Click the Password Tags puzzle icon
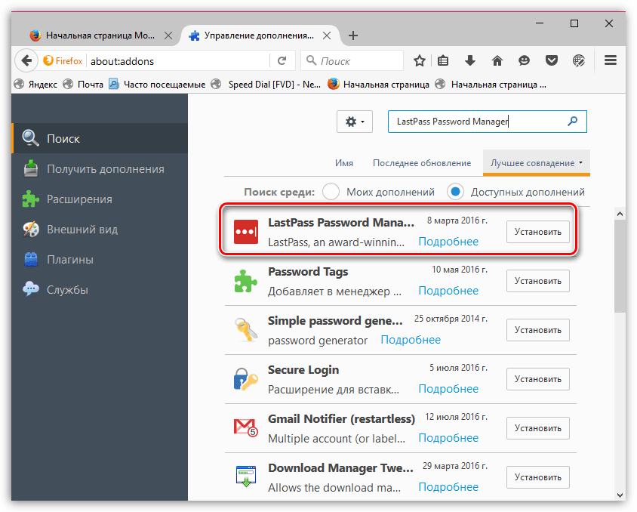 [246, 281]
